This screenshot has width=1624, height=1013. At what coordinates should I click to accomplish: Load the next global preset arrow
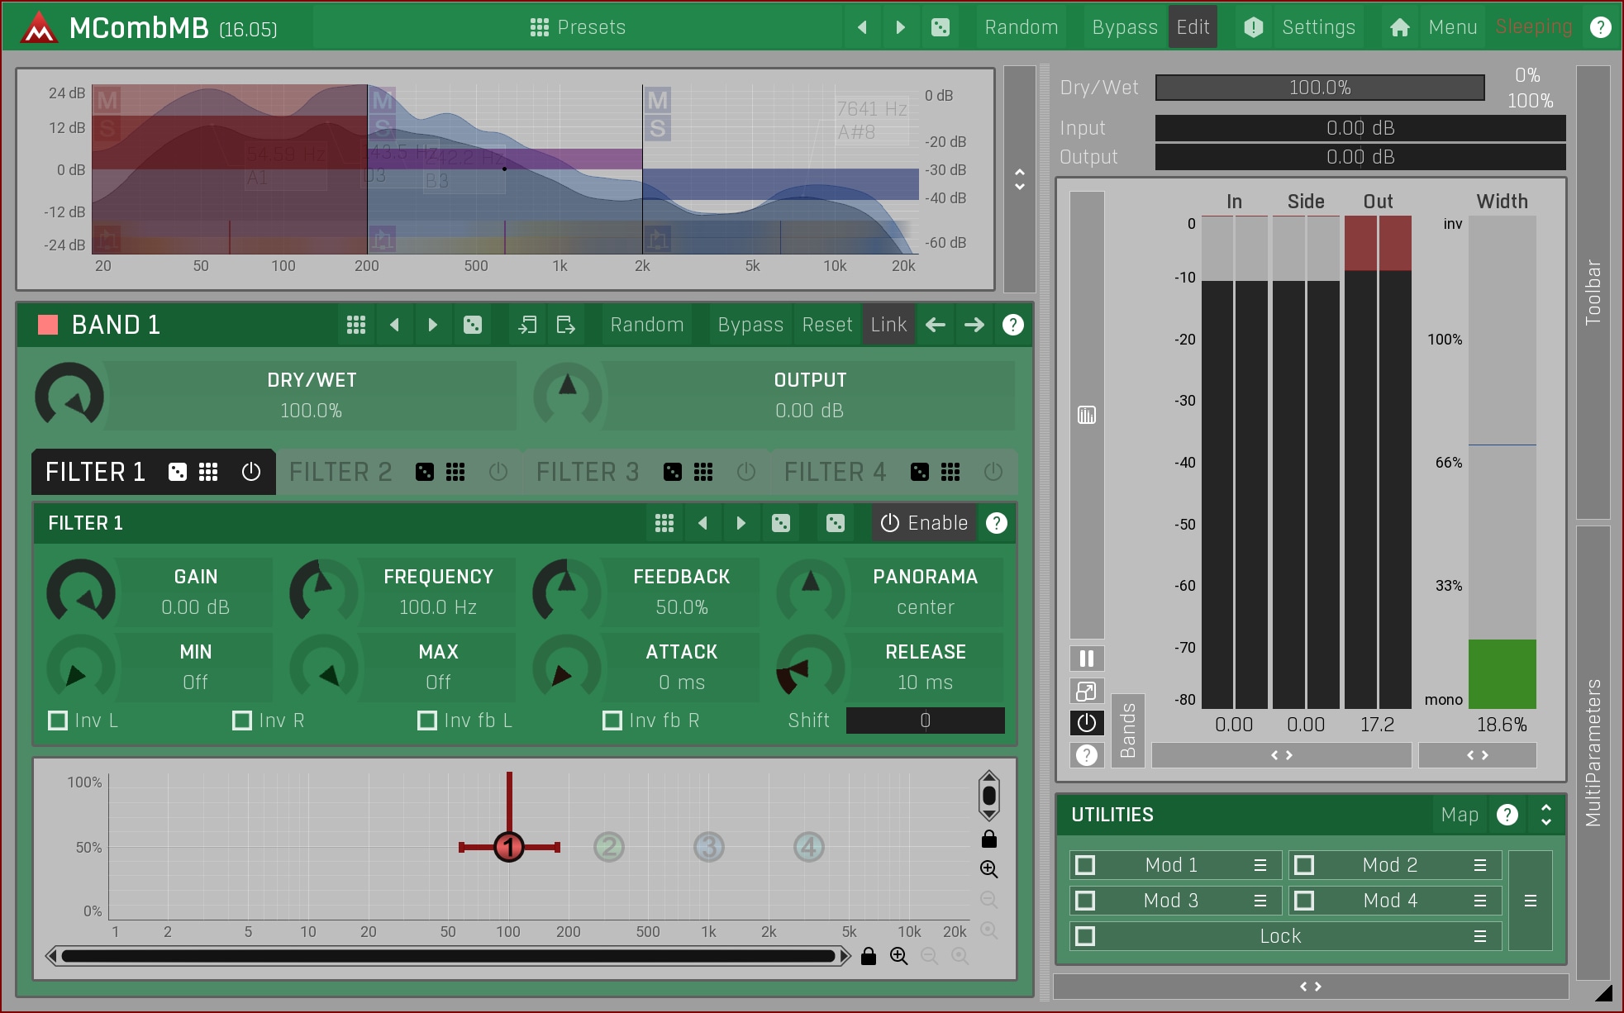pos(901,27)
